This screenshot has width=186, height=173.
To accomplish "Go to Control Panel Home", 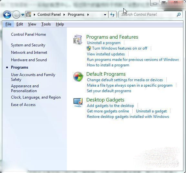I will [x=28, y=34].
